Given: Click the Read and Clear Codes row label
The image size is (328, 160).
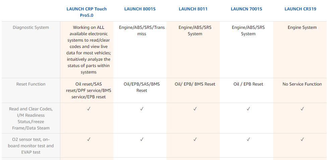Looking at the screenshot, I should pos(31,118).
